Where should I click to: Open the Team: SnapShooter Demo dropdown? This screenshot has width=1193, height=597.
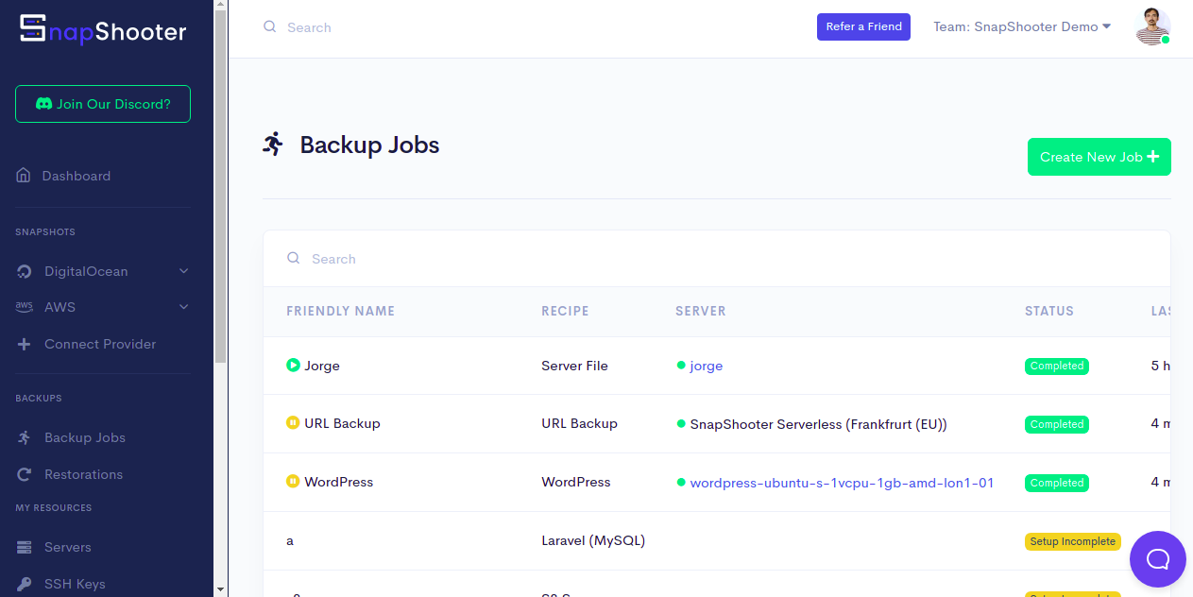coord(1022,26)
